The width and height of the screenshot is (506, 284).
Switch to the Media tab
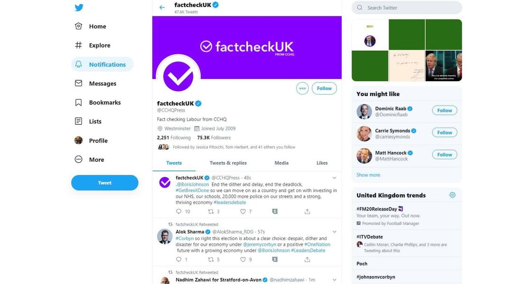(x=281, y=163)
